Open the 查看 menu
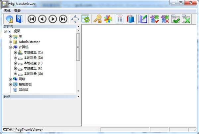Screen dimensions: 199x134 (17, 11)
